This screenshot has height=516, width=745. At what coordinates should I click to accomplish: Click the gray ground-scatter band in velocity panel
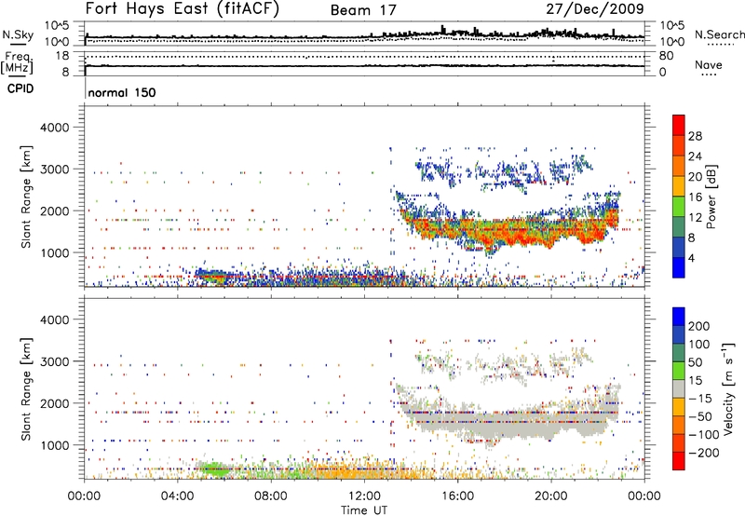(510, 420)
